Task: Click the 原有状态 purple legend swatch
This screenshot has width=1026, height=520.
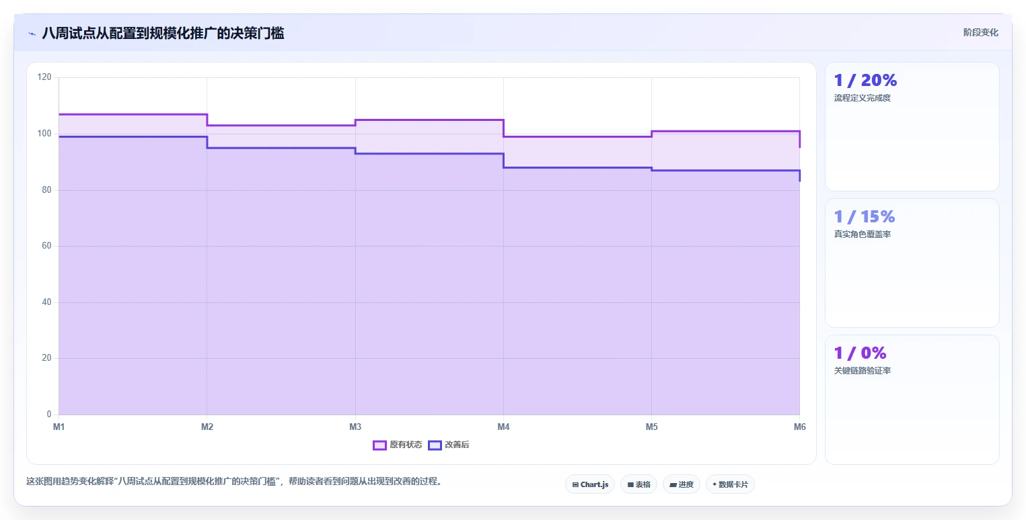Action: (379, 445)
